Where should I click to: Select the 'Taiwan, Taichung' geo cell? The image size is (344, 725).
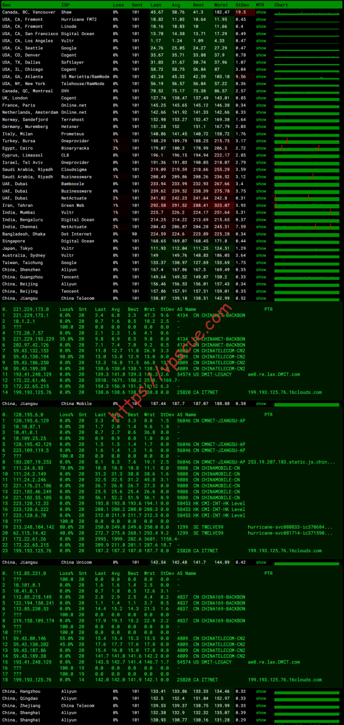point(24,263)
